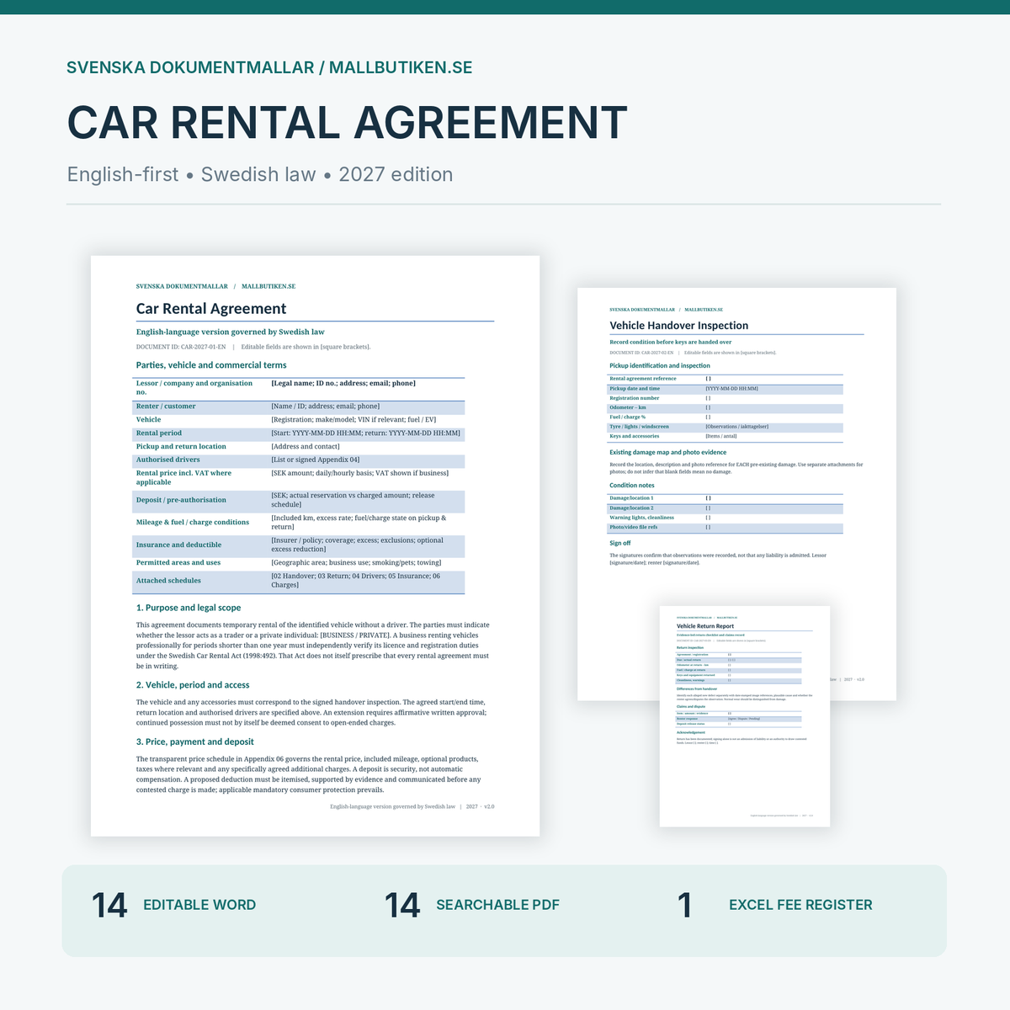This screenshot has width=1010, height=1010.
Task: Select 'Record condition before keys are handed over' line
Action: [x=671, y=343]
